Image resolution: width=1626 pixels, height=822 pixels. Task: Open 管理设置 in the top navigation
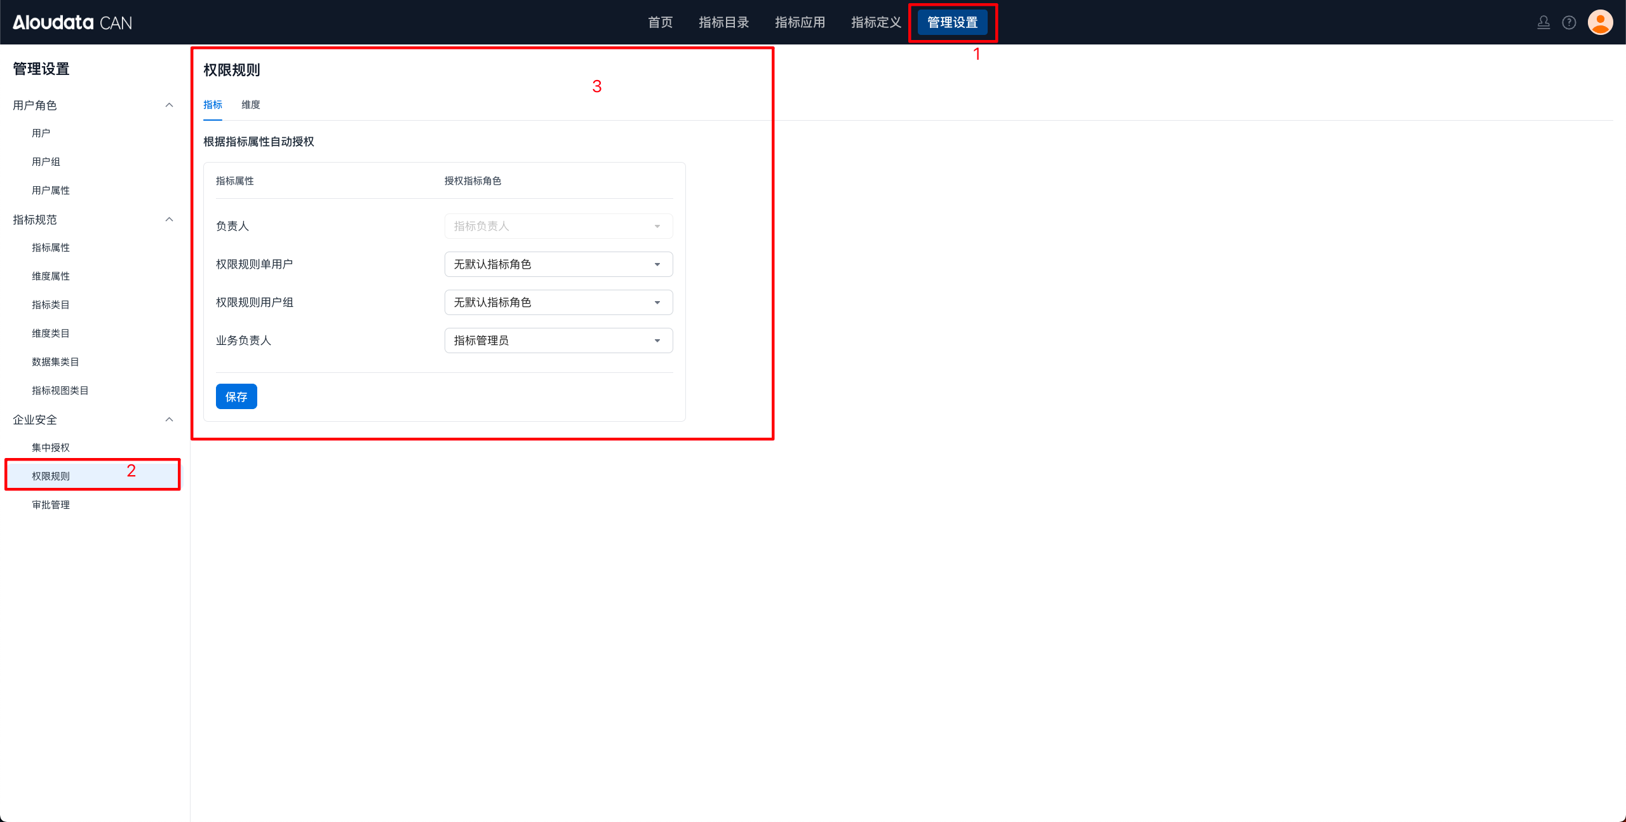pyautogui.click(x=952, y=23)
